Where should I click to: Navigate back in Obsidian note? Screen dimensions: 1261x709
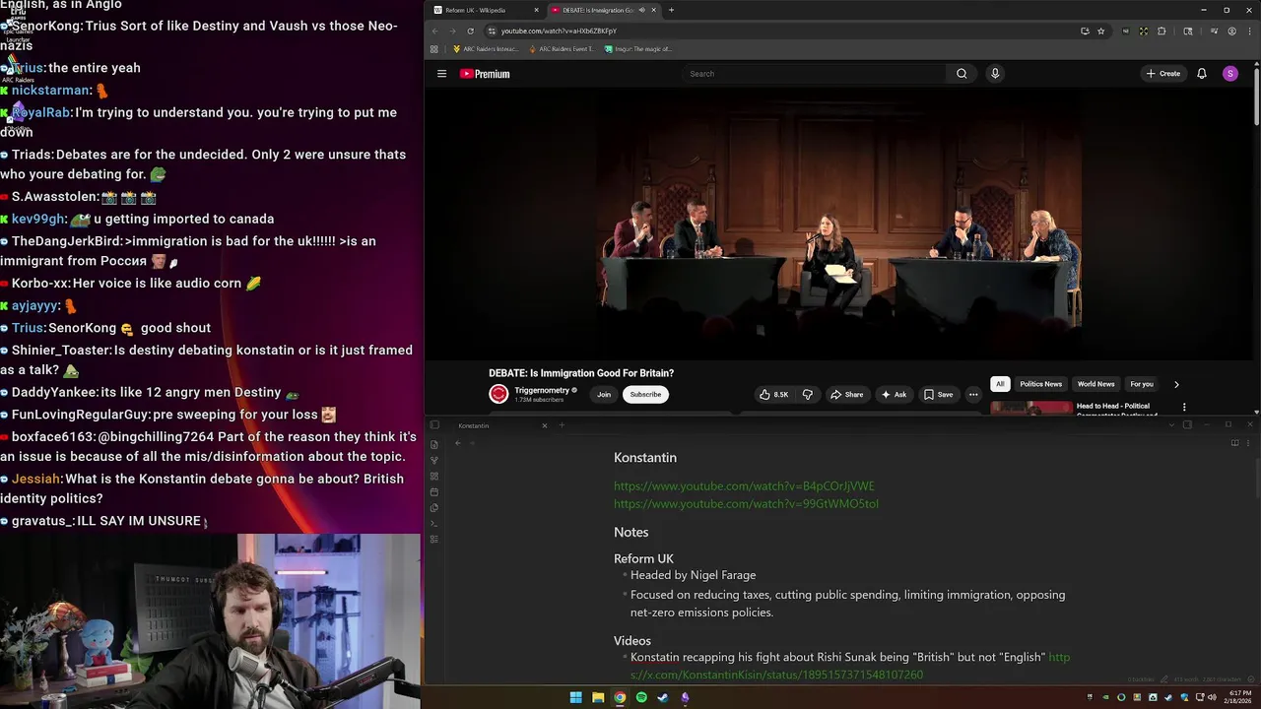(x=458, y=443)
